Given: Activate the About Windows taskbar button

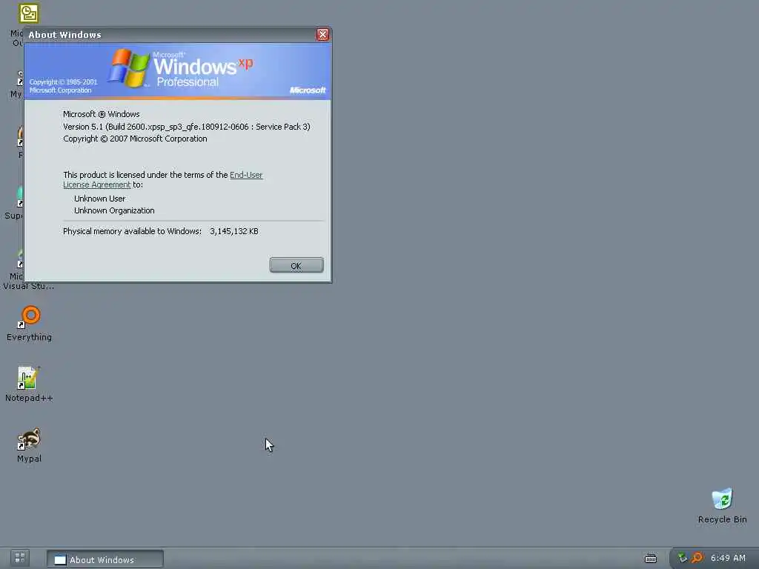Looking at the screenshot, I should [x=105, y=559].
